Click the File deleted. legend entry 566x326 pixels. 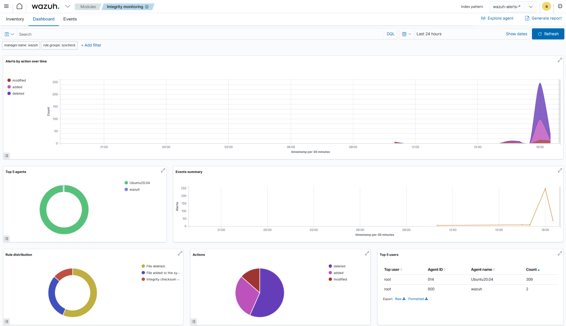153,266
